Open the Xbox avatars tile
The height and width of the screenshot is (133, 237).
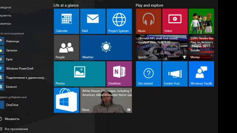201,21
